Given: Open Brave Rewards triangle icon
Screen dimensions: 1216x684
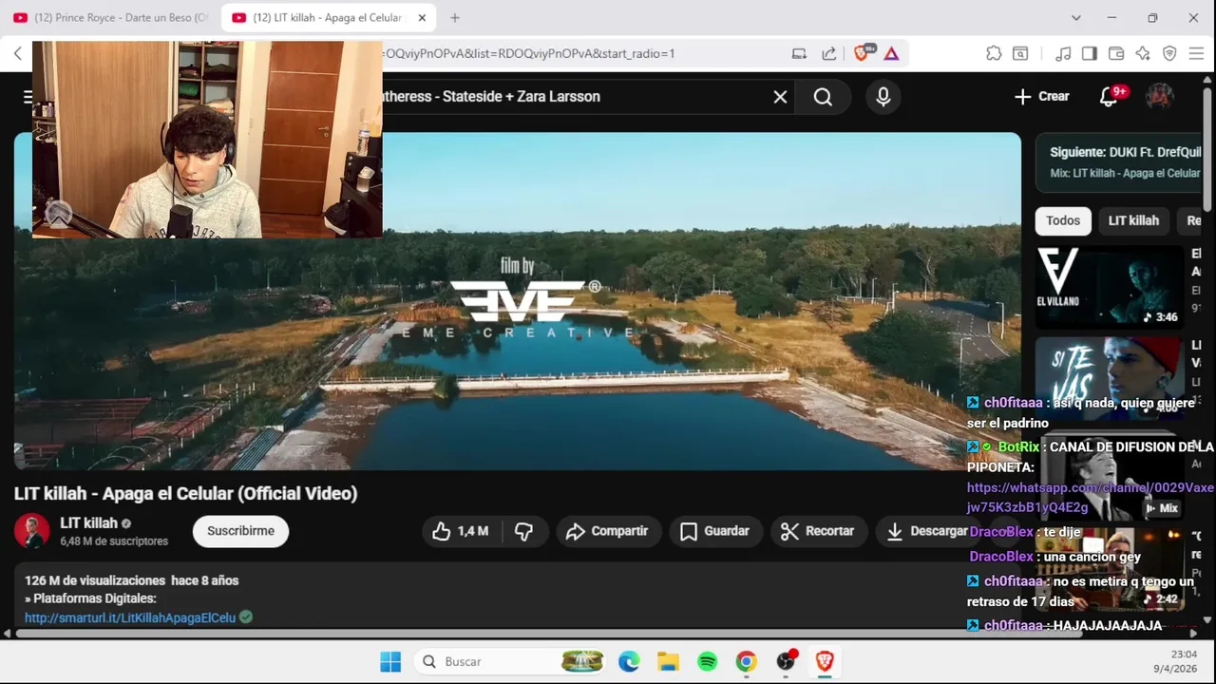Looking at the screenshot, I should [891, 53].
